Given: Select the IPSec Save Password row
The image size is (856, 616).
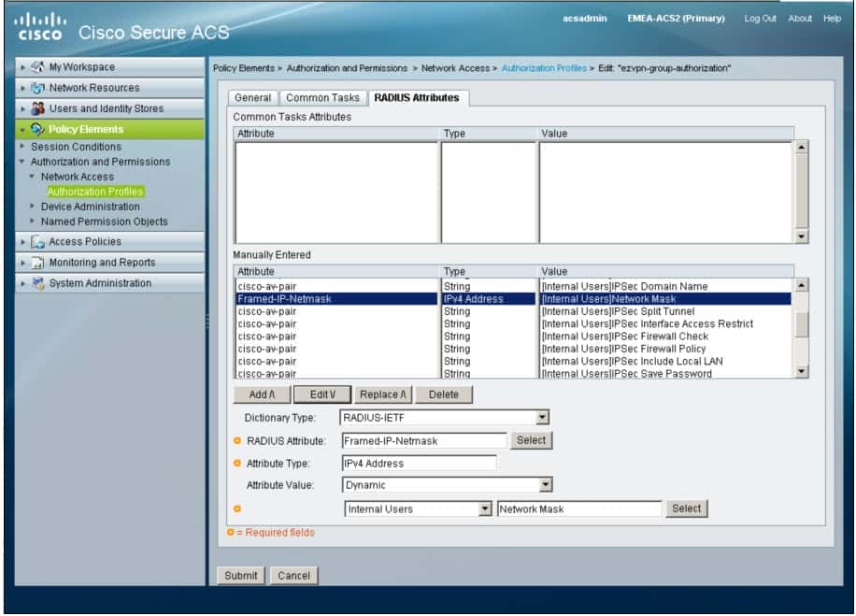Looking at the screenshot, I should 513,374.
